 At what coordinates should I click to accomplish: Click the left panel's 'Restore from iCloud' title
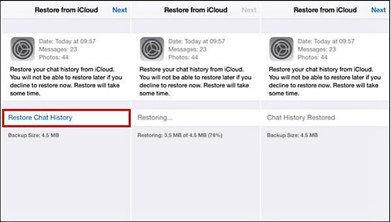pyautogui.click(x=66, y=10)
